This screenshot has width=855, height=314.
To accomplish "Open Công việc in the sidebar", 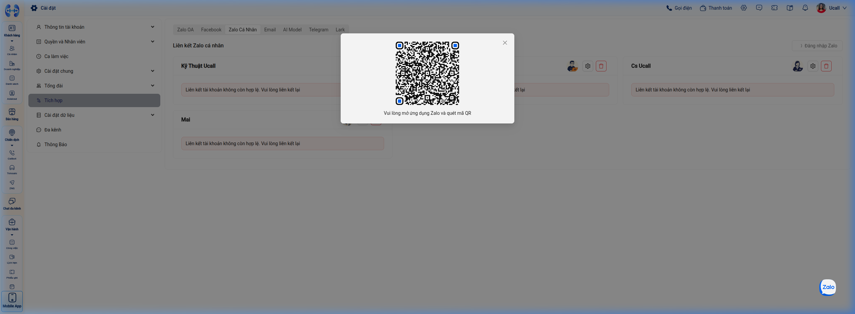I will click(x=12, y=244).
